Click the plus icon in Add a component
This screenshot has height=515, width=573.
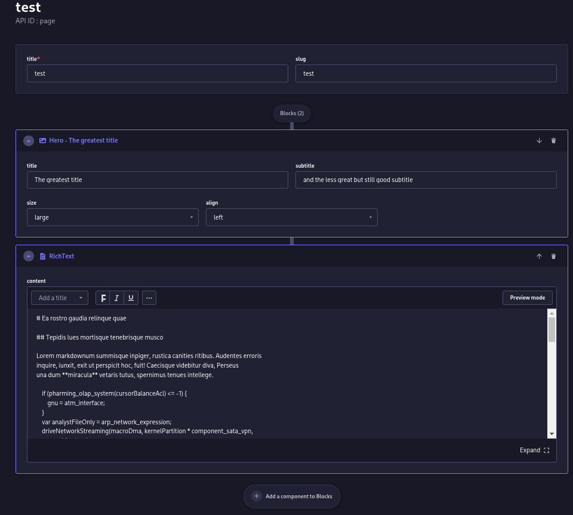[257, 496]
